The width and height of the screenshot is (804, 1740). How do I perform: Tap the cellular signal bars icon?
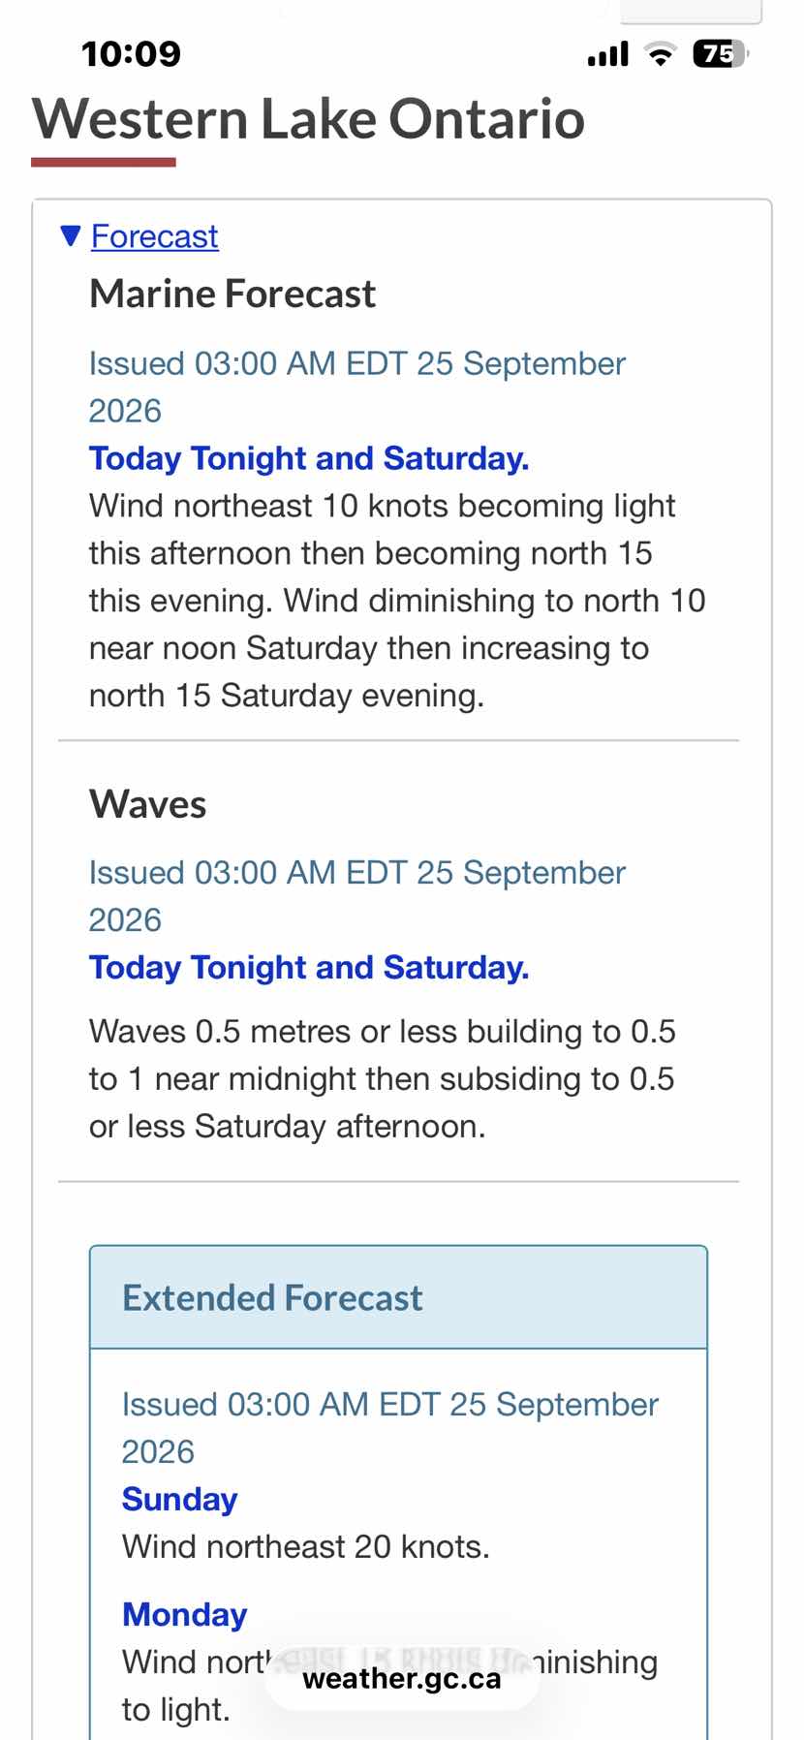(608, 54)
